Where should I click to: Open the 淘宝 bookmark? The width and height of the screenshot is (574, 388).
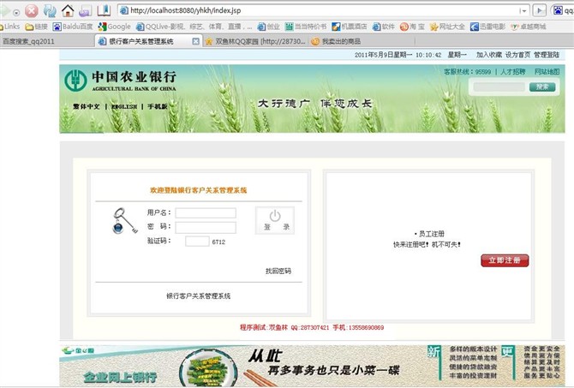point(412,27)
